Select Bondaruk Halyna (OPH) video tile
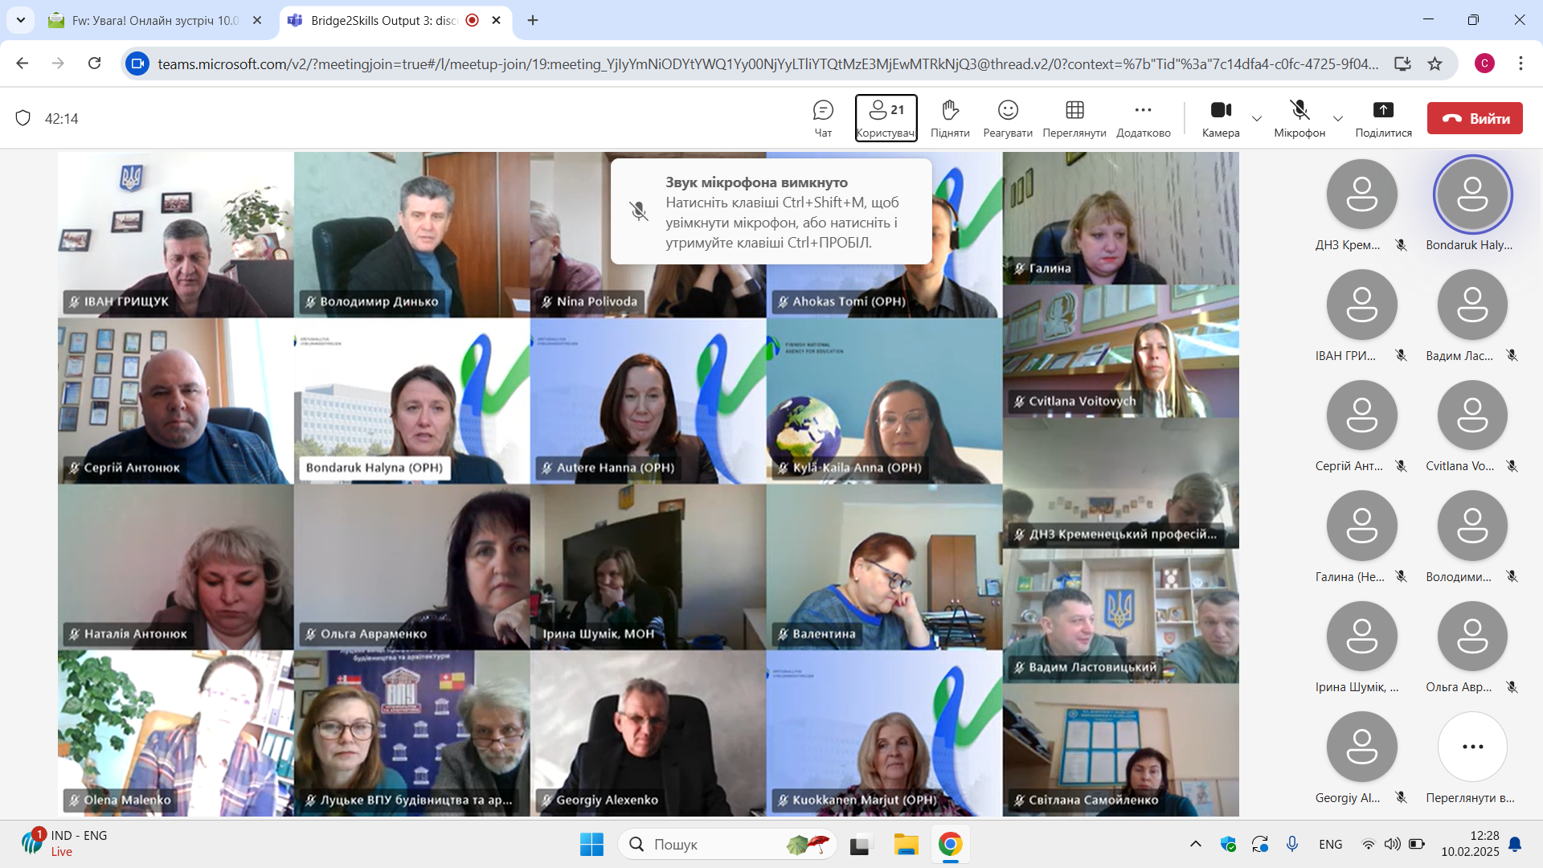Image resolution: width=1543 pixels, height=868 pixels. [x=411, y=400]
